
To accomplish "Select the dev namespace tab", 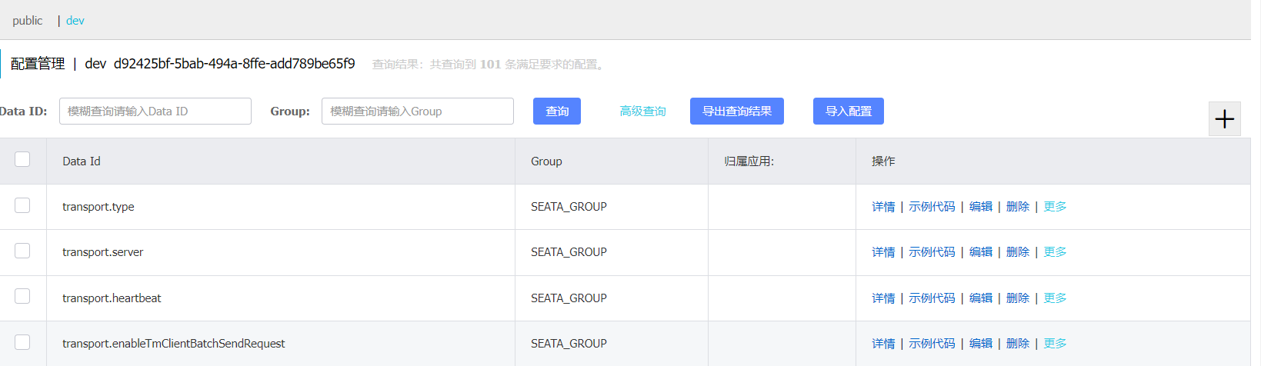I will tap(75, 21).
